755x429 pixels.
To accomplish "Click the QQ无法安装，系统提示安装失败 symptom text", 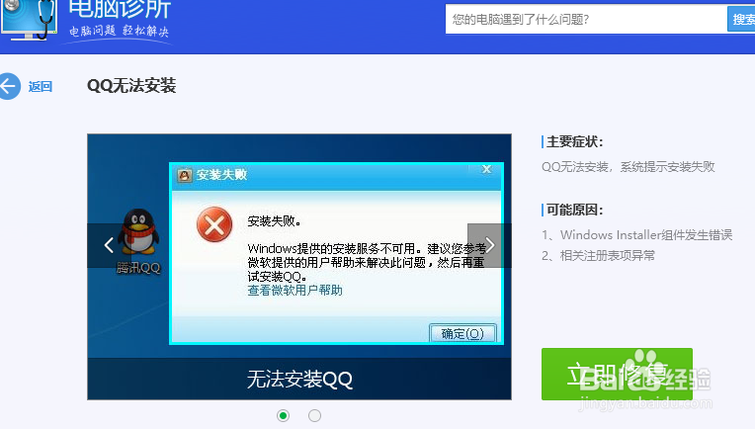I will tap(628, 167).
